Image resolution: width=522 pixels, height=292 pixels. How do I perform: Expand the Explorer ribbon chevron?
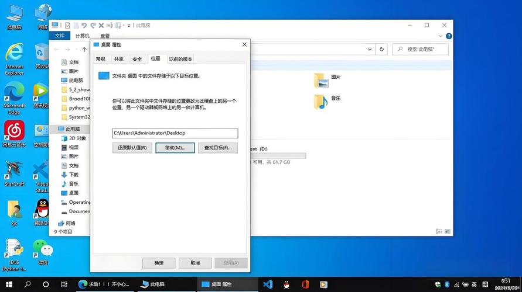pos(441,36)
